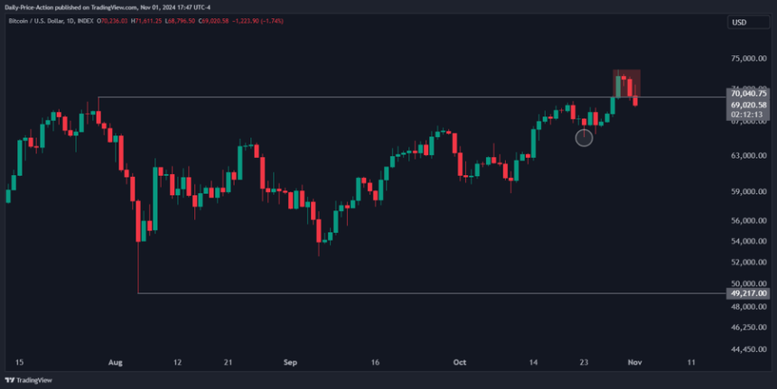This screenshot has width=777, height=389.
Task: Click the Sep label on the time axis
Action: tap(289, 362)
